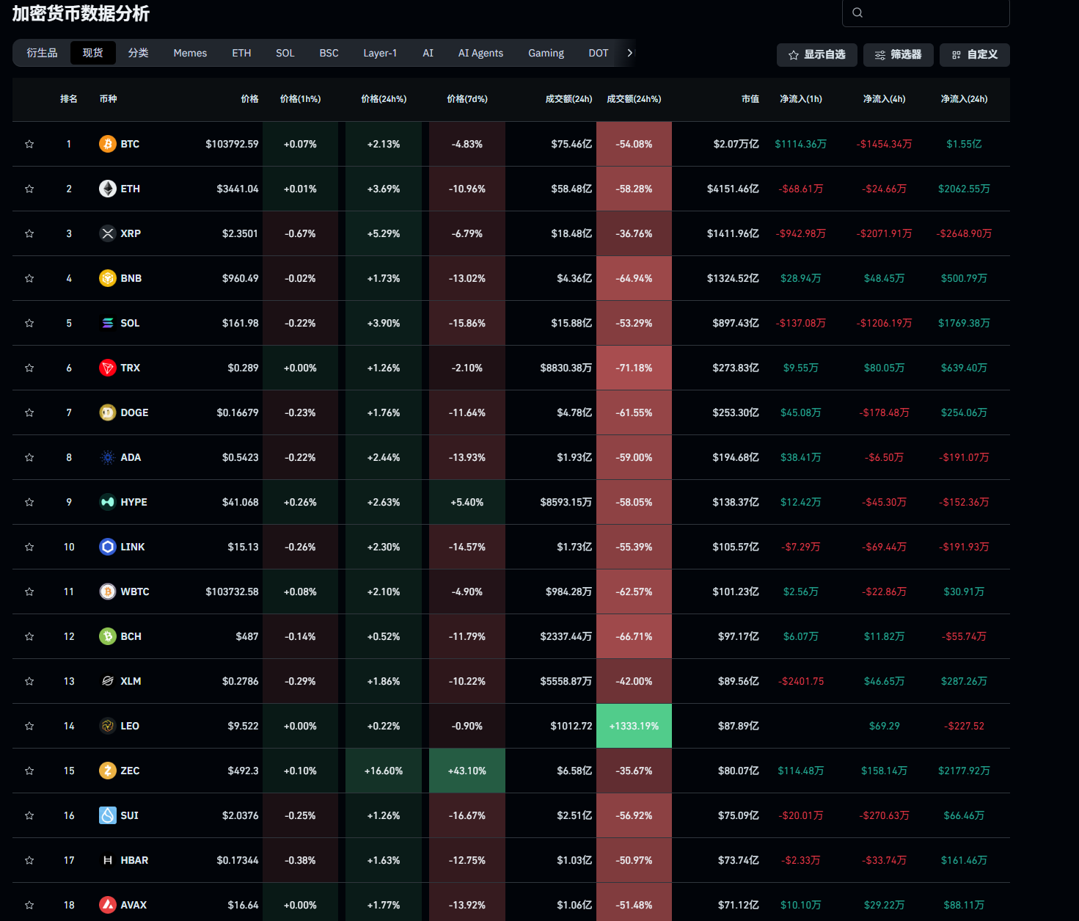Image resolution: width=1079 pixels, height=921 pixels.
Task: Open the 自定义 customize columns menu
Action: (x=974, y=55)
